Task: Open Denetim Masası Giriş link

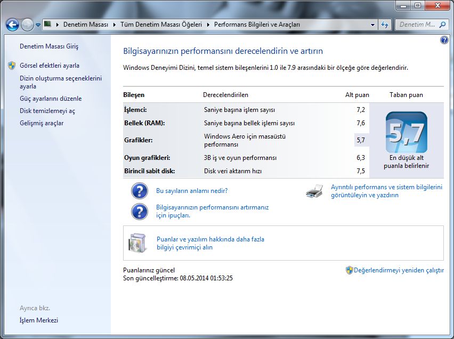Action: click(49, 46)
